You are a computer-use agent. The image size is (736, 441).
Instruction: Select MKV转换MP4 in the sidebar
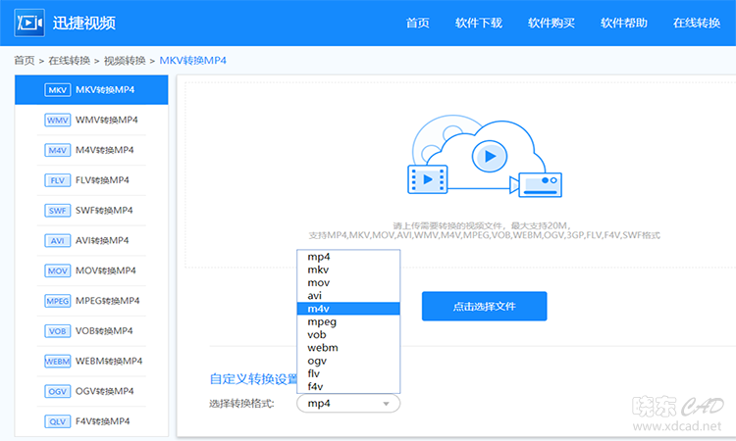[x=91, y=90]
